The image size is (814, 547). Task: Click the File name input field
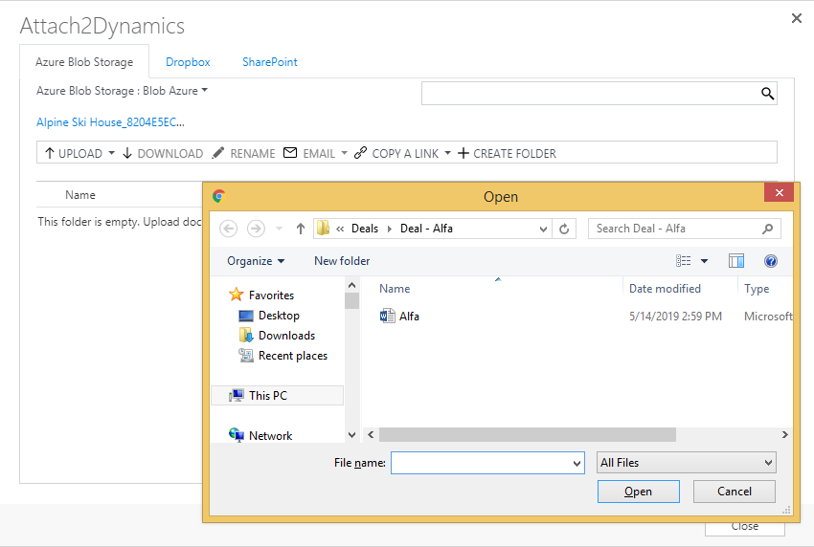pyautogui.click(x=482, y=463)
